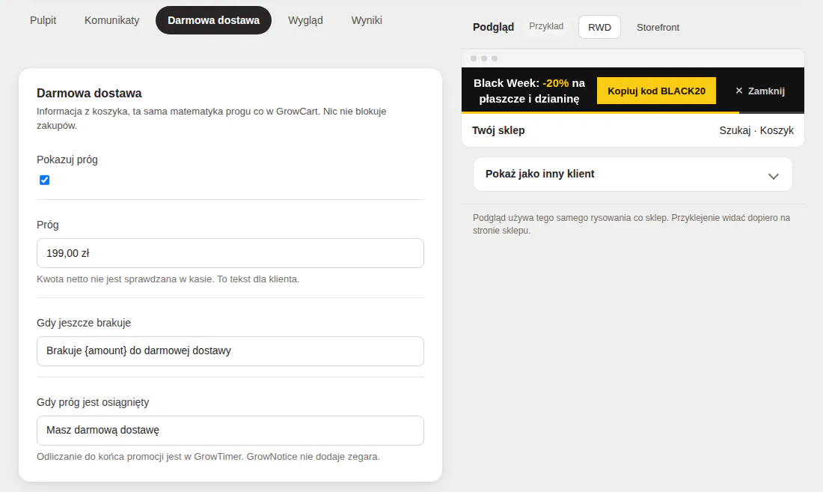The height and width of the screenshot is (492, 823).
Task: Click the Próg amount input field
Action: (230, 253)
